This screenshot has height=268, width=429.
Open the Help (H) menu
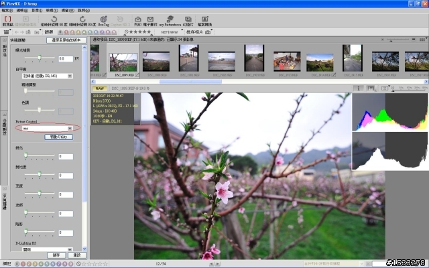pos(84,11)
